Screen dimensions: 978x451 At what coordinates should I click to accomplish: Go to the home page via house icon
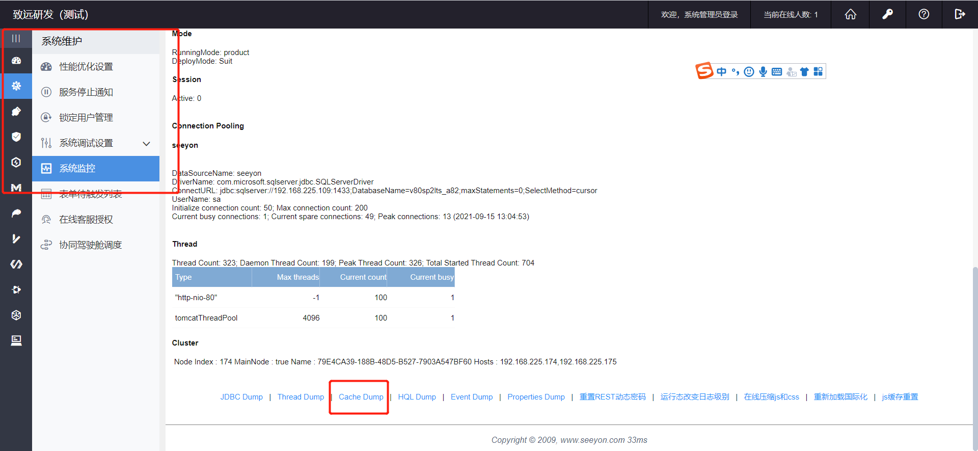point(850,14)
